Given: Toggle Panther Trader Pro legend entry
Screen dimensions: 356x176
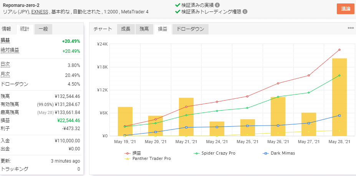Looking at the screenshot, I should click(x=151, y=158).
